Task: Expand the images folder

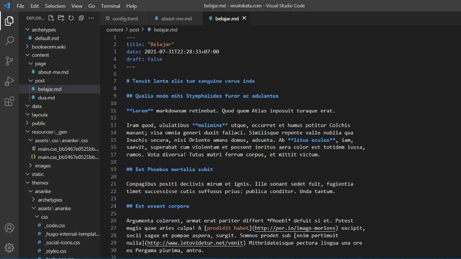Action: coord(31,166)
